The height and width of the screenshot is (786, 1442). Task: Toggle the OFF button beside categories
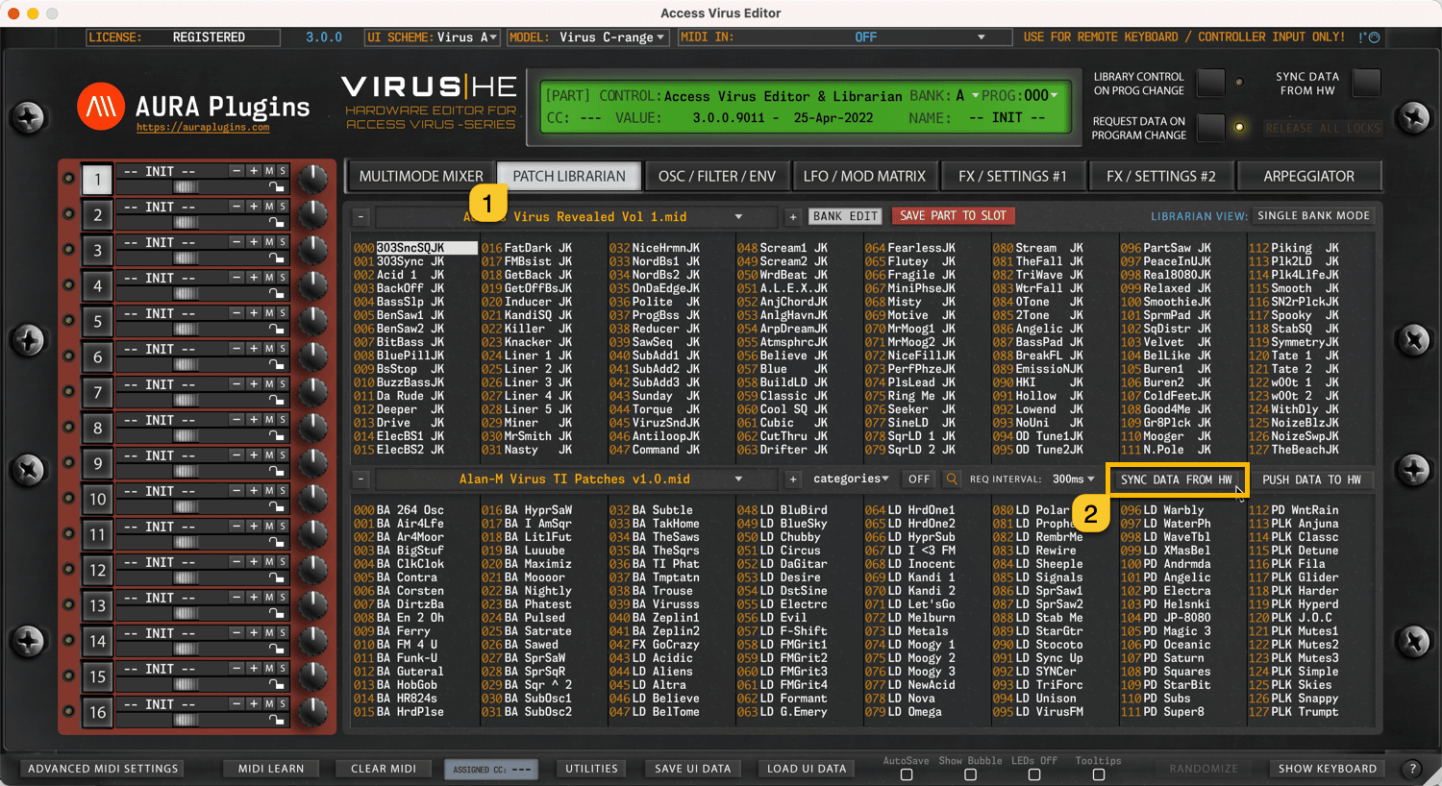point(919,479)
